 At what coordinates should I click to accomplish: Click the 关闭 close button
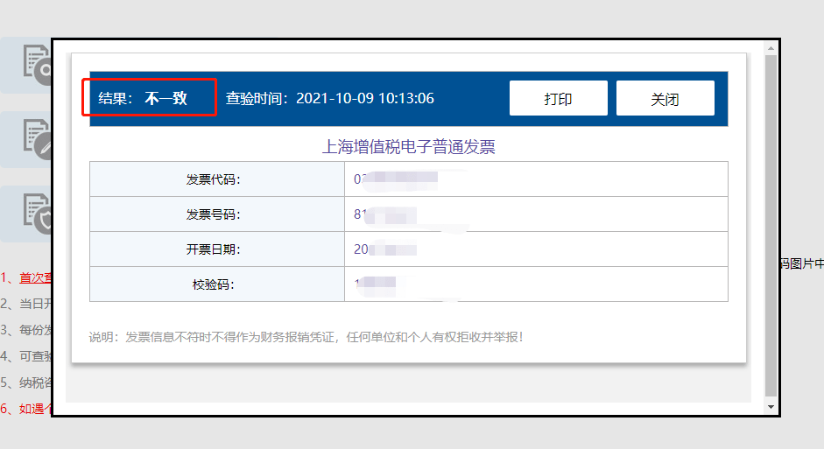tap(665, 98)
